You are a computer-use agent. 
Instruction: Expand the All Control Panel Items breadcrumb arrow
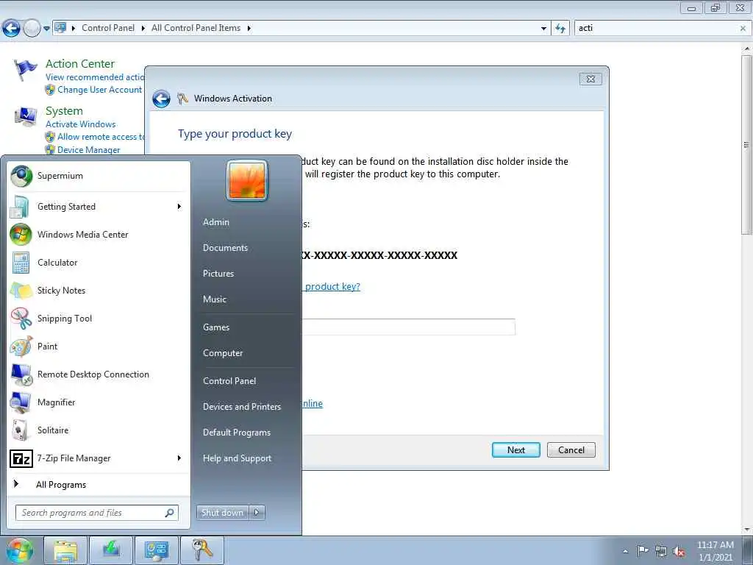tap(249, 29)
